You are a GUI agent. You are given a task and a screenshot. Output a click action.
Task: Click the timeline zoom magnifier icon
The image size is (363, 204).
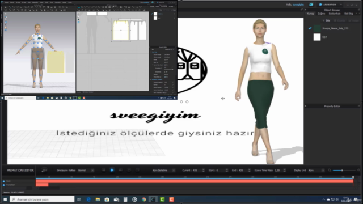329,171
